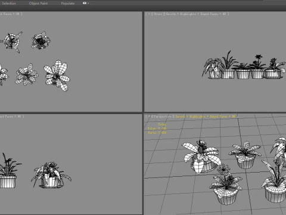Open the Selection ribbon tab

click(x=9, y=4)
